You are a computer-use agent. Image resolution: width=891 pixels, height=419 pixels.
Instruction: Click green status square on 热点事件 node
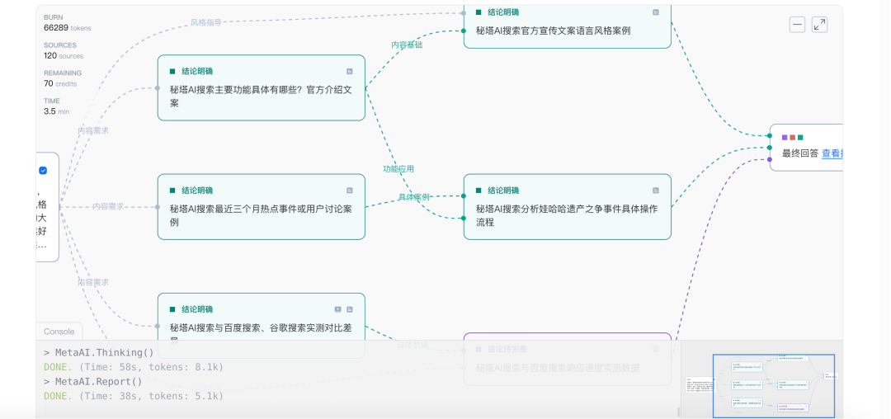pyautogui.click(x=172, y=191)
